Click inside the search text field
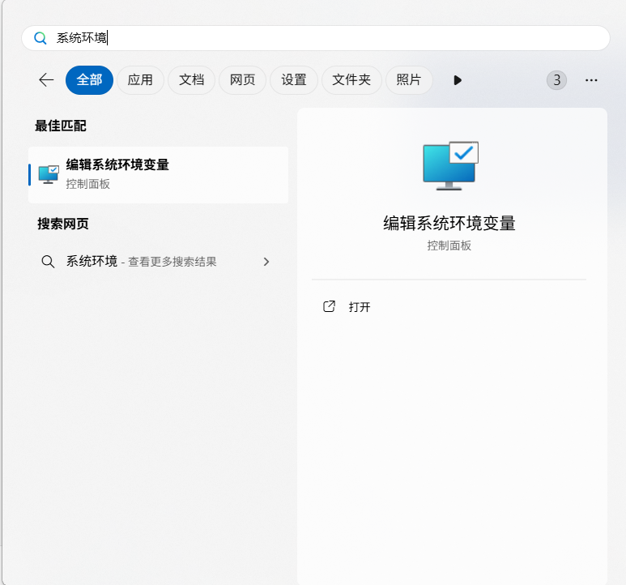 coord(324,38)
